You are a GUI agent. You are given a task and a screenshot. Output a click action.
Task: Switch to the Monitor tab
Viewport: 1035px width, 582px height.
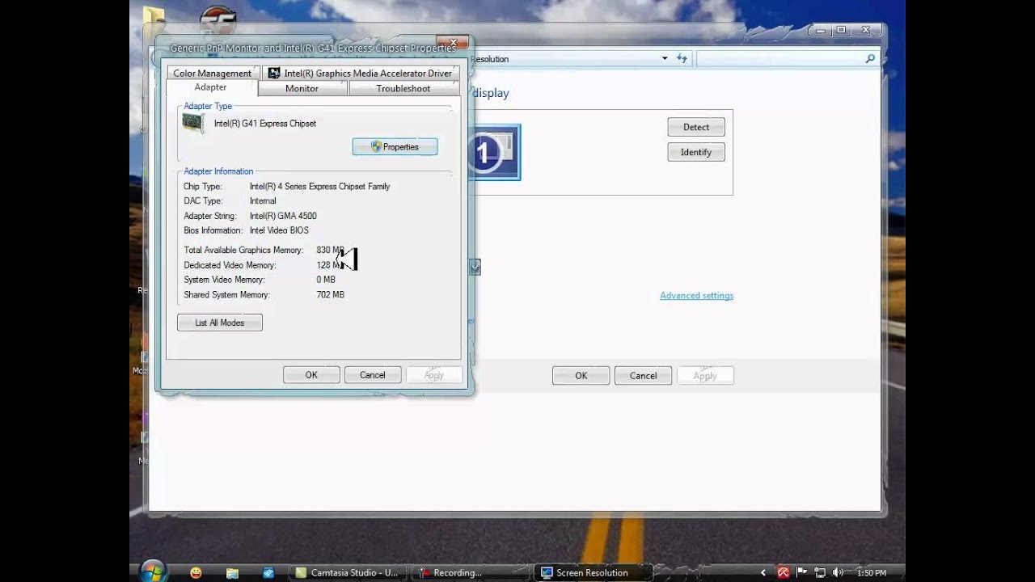click(x=302, y=88)
